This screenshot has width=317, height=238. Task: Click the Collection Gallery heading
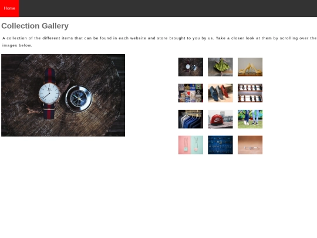click(x=35, y=26)
